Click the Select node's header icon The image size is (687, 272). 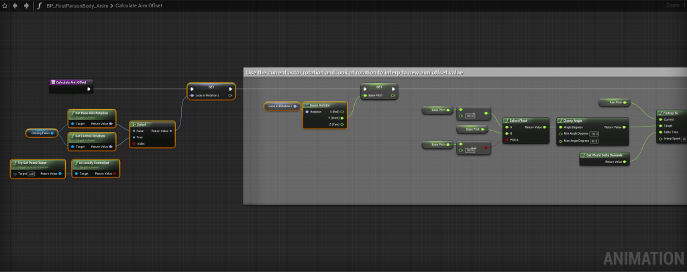(x=134, y=124)
